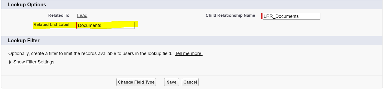Open the Show Filter Settings link
The image size is (385, 93).
click(x=34, y=62)
